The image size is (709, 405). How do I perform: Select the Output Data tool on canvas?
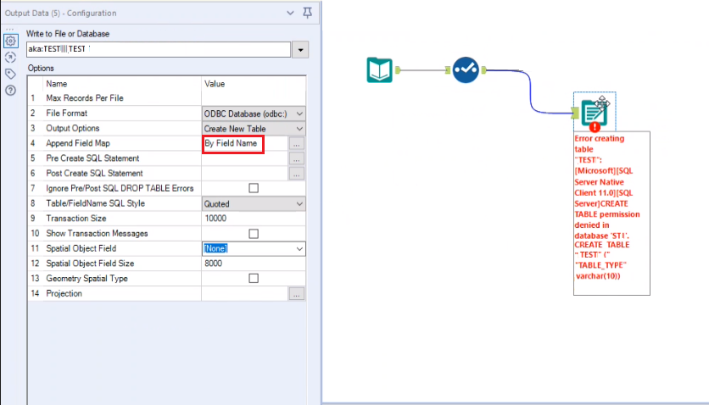click(594, 113)
